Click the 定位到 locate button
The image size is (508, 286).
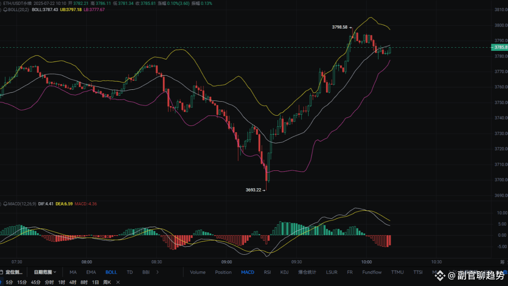pos(14,272)
